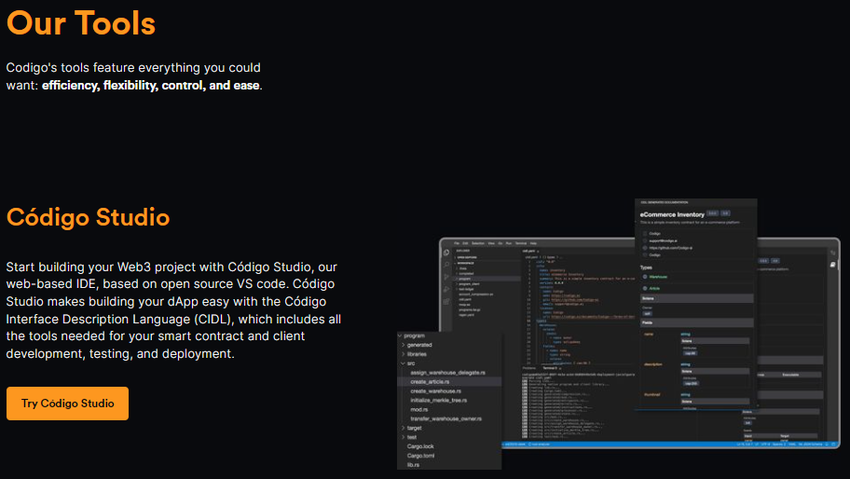Click the documentation preview icon at IDE top right
The width and height of the screenshot is (850, 479).
click(x=832, y=265)
